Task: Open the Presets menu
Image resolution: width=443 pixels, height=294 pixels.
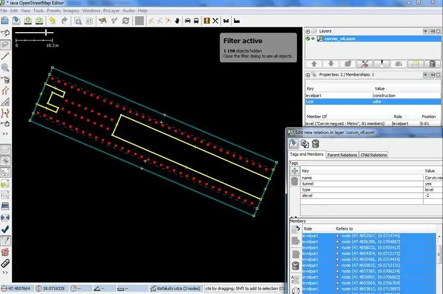Action: 54,11
